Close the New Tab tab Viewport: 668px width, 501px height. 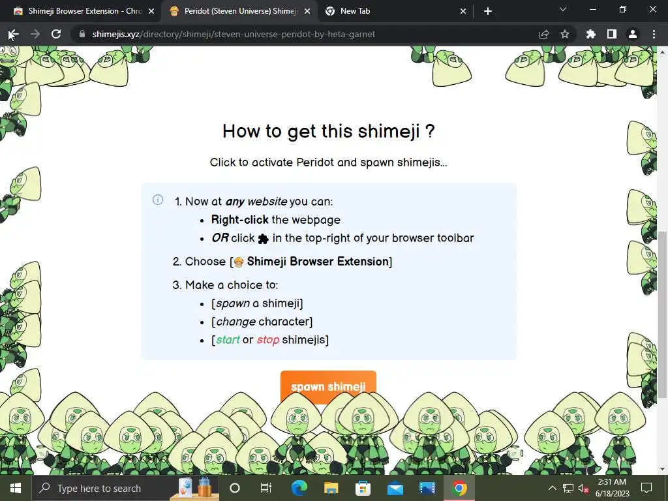point(463,12)
